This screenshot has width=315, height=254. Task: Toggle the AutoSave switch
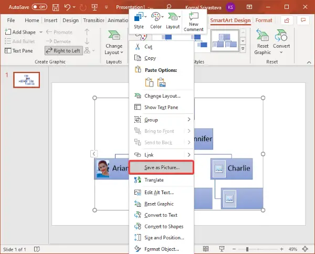[39, 7]
